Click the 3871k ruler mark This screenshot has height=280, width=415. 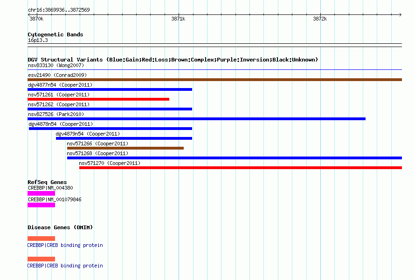(178, 19)
